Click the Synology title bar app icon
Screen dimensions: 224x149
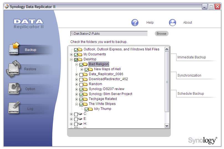click(x=7, y=6)
